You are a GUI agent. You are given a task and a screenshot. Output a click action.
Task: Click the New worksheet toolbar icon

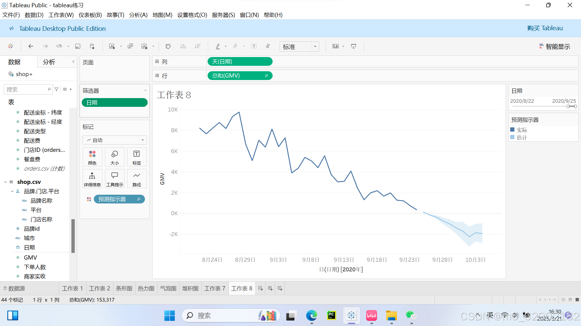coord(112,46)
